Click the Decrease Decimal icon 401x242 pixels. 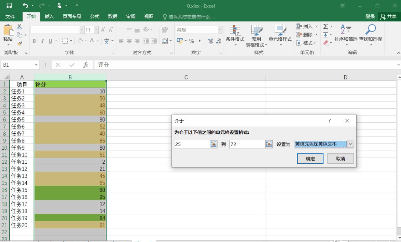point(218,41)
